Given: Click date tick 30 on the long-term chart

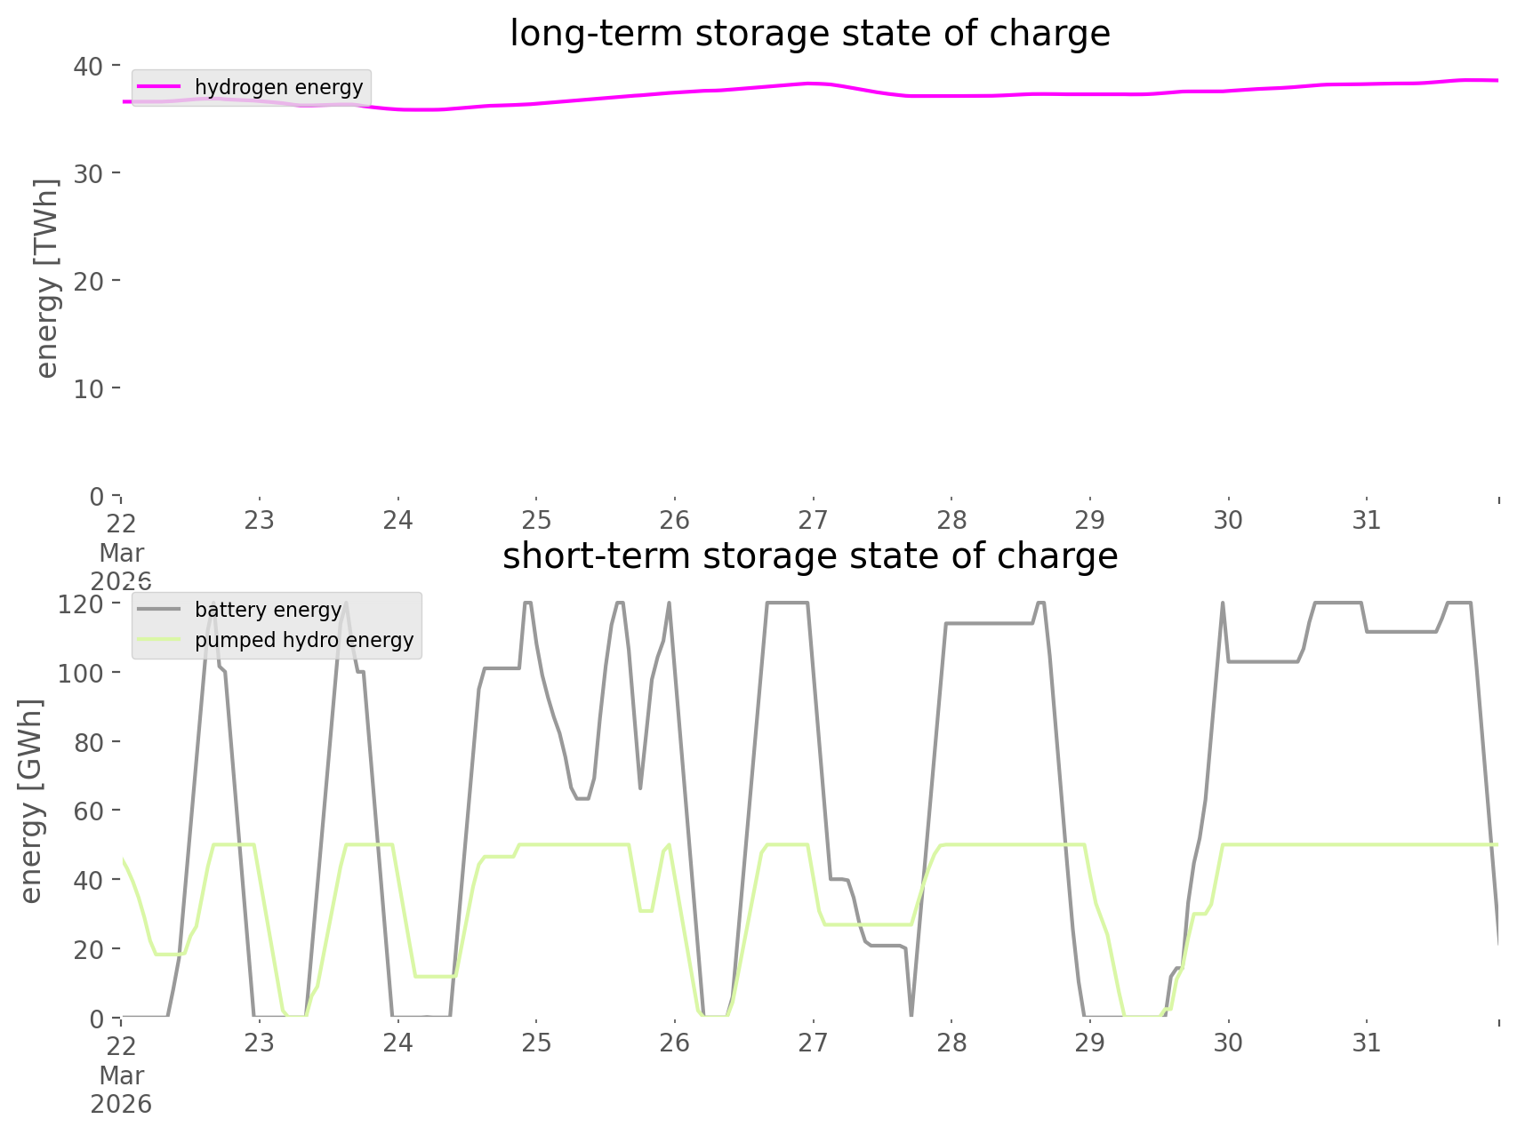Looking at the screenshot, I should point(1228,520).
